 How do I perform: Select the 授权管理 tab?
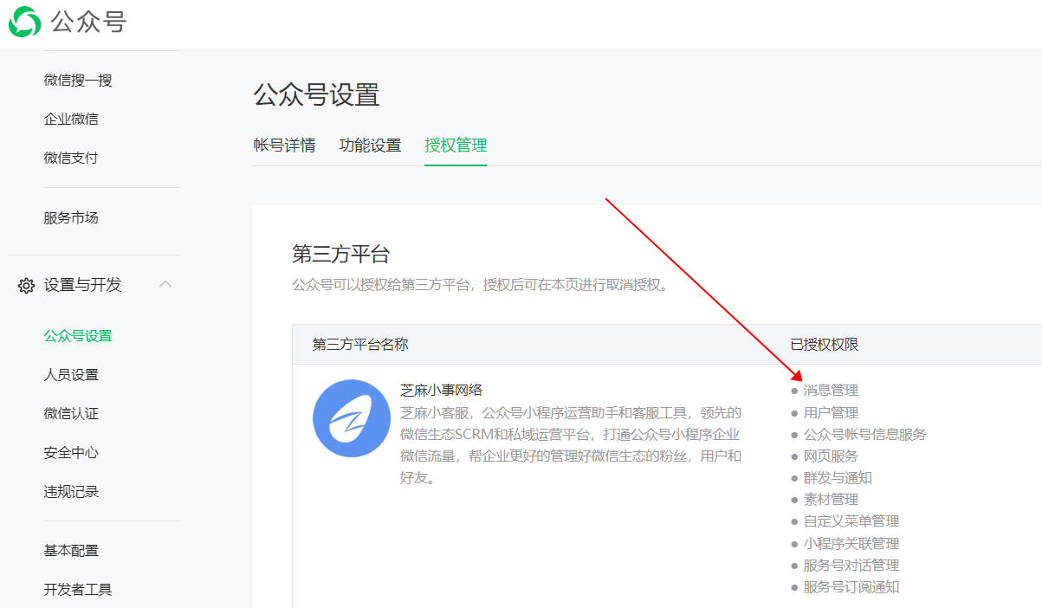click(x=456, y=146)
